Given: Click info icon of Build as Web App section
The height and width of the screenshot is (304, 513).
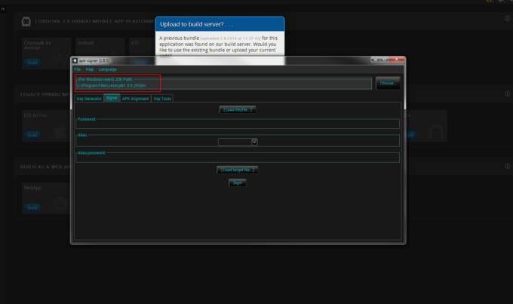Looking at the screenshot, I should click(508, 166).
